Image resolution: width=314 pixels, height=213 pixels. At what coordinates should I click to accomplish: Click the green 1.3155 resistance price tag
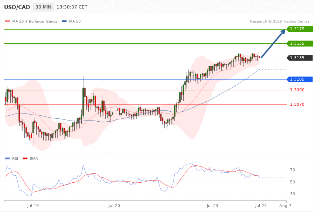pyautogui.click(x=300, y=44)
